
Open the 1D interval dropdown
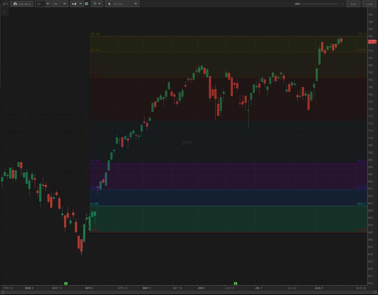(x=43, y=4)
